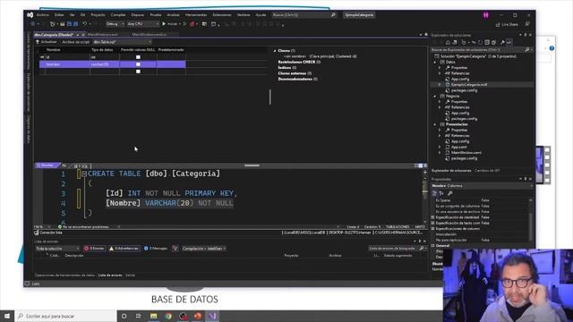Viewport: 573px width, 322px height.
Task: Toggle allow NULL checkbox for Id row
Action: pyautogui.click(x=138, y=57)
